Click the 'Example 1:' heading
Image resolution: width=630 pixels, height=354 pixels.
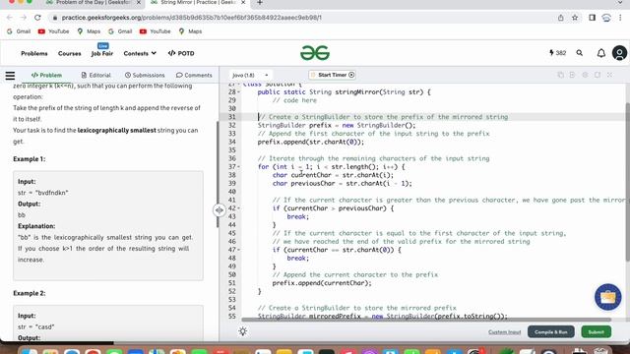pyautogui.click(x=30, y=159)
